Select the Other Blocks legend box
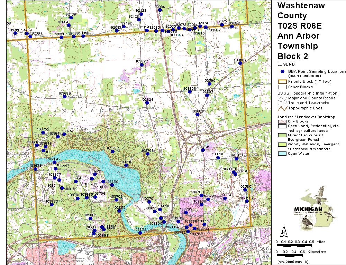This screenshot has width=346, height=265. click(x=282, y=87)
